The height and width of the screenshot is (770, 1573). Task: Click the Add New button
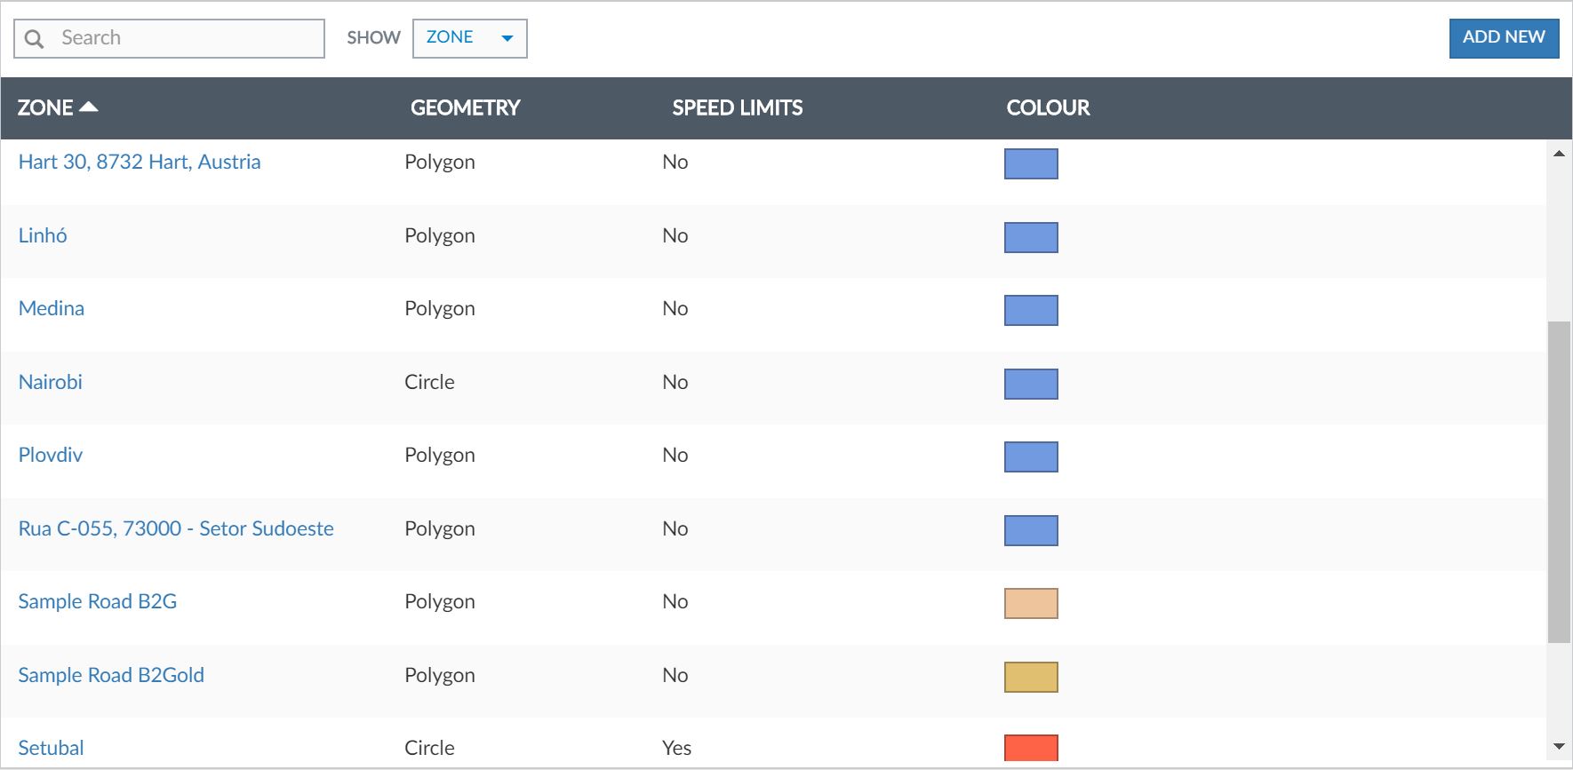1503,38
